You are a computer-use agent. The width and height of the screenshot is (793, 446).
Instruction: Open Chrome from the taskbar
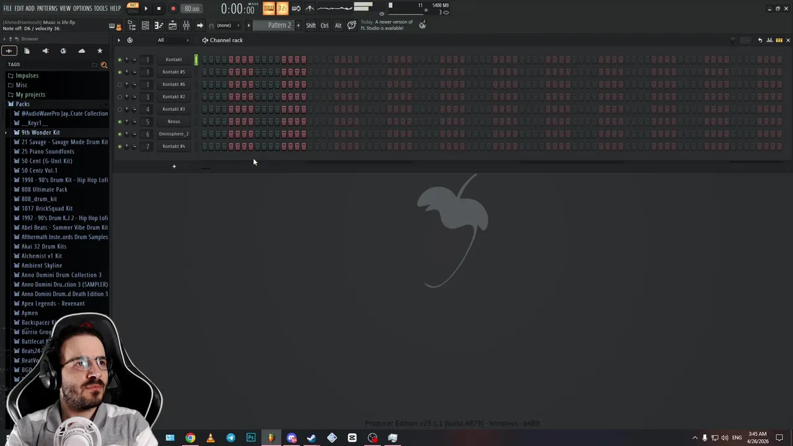tap(190, 438)
